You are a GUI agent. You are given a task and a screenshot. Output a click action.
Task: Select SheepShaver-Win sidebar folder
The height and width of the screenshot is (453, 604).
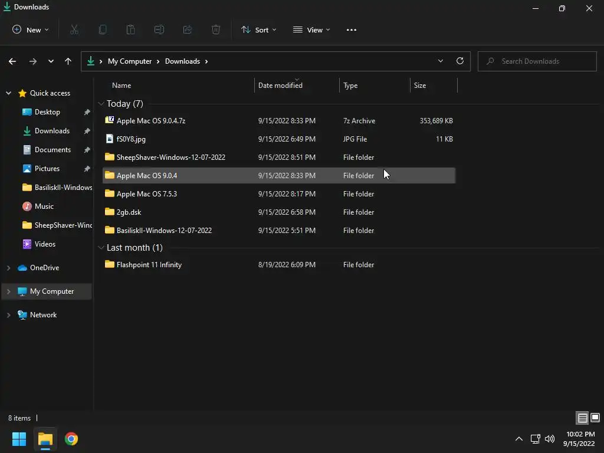pos(57,225)
